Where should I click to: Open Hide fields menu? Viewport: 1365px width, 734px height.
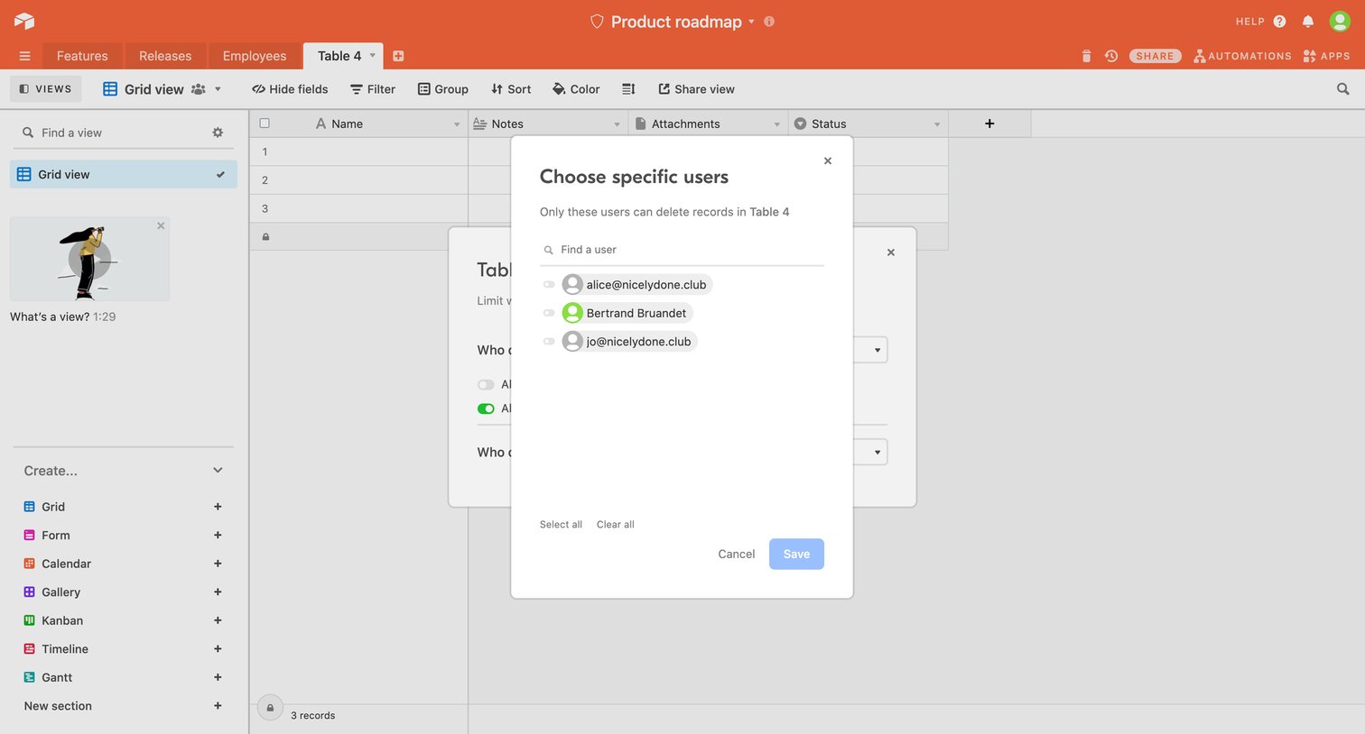[x=290, y=89]
